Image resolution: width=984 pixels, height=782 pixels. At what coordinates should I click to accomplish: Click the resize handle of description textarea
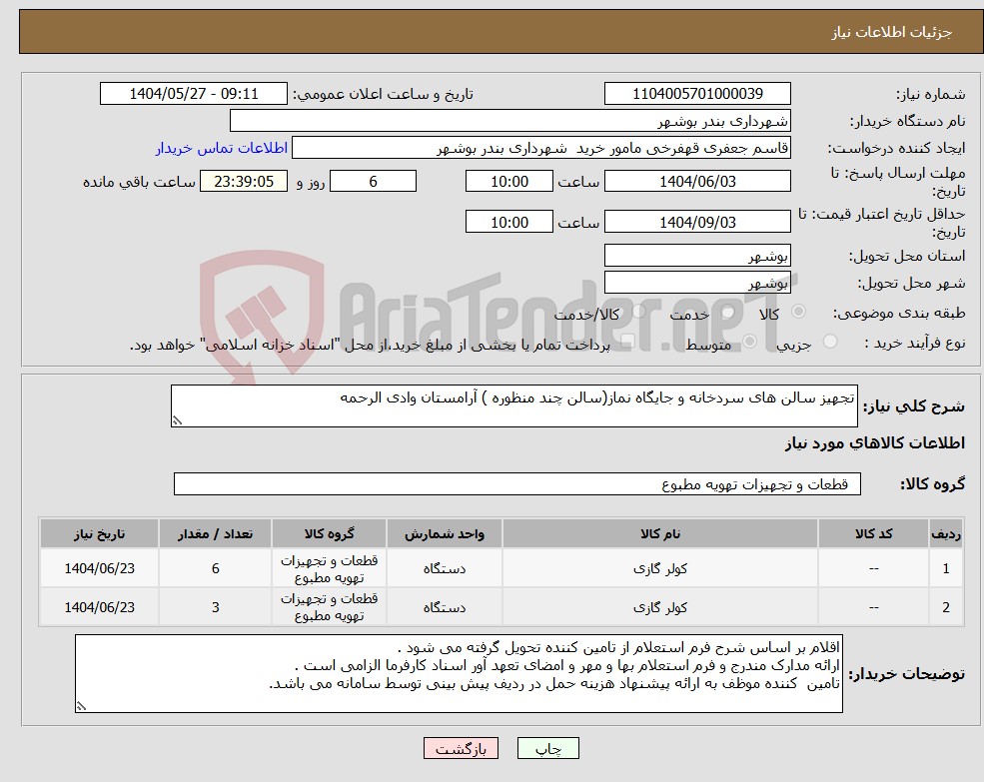click(x=177, y=420)
